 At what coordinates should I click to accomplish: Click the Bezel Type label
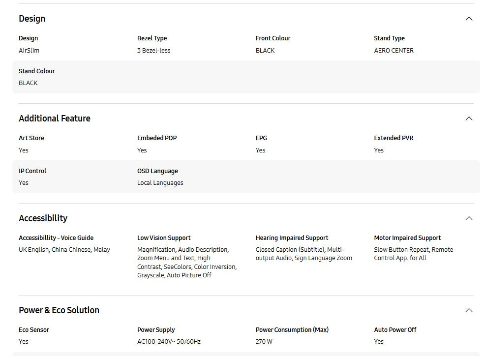(x=152, y=38)
